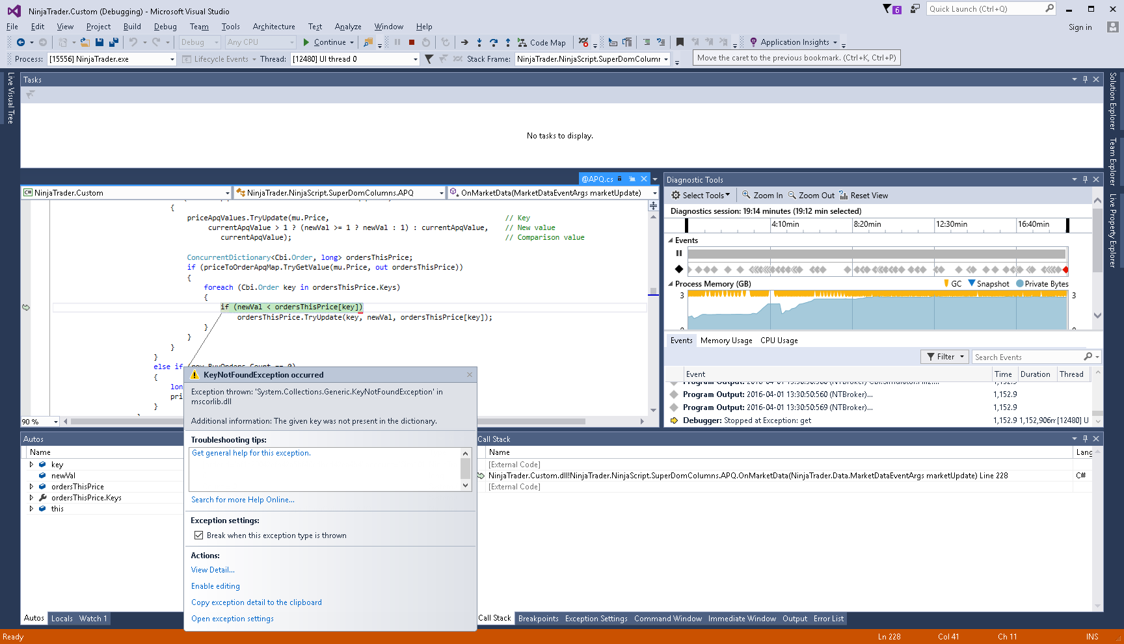The width and height of the screenshot is (1124, 644).
Task: Uncheck Break when this exception type is thrown
Action: 199,535
